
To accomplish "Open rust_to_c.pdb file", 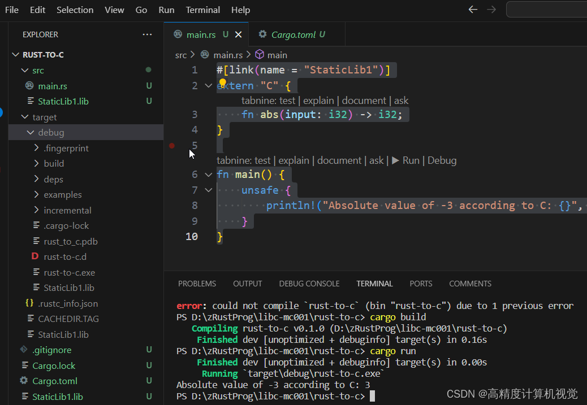I will tap(70, 242).
